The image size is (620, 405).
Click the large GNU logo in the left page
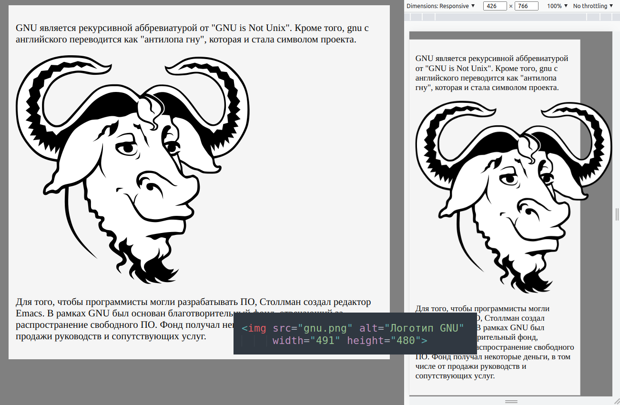133,170
